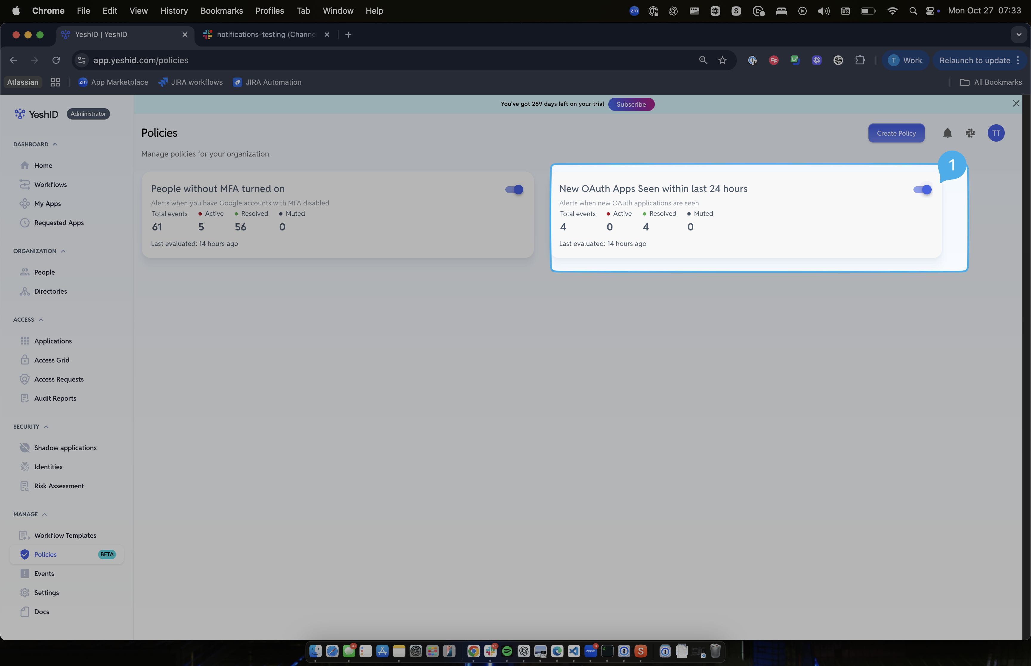Open the Bookmarks menu
This screenshot has height=666, width=1031.
point(222,11)
